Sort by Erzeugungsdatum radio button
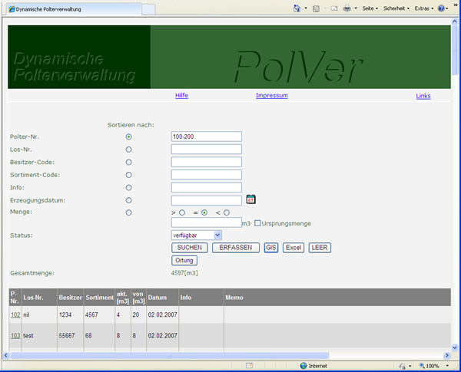Image resolution: width=461 pixels, height=372 pixels. pyautogui.click(x=129, y=200)
